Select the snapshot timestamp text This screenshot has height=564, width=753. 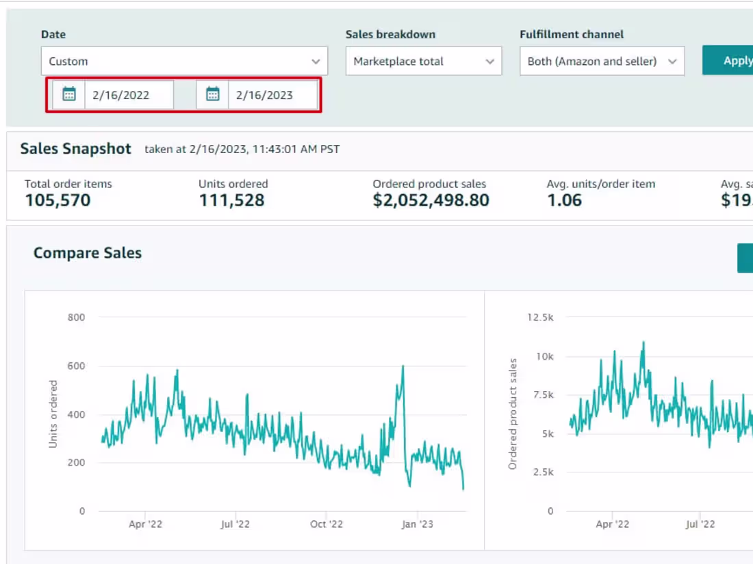[242, 150]
